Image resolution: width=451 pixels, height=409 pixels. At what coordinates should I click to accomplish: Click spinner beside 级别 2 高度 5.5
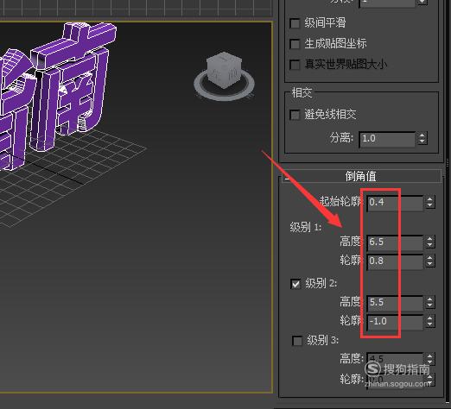[x=430, y=303]
